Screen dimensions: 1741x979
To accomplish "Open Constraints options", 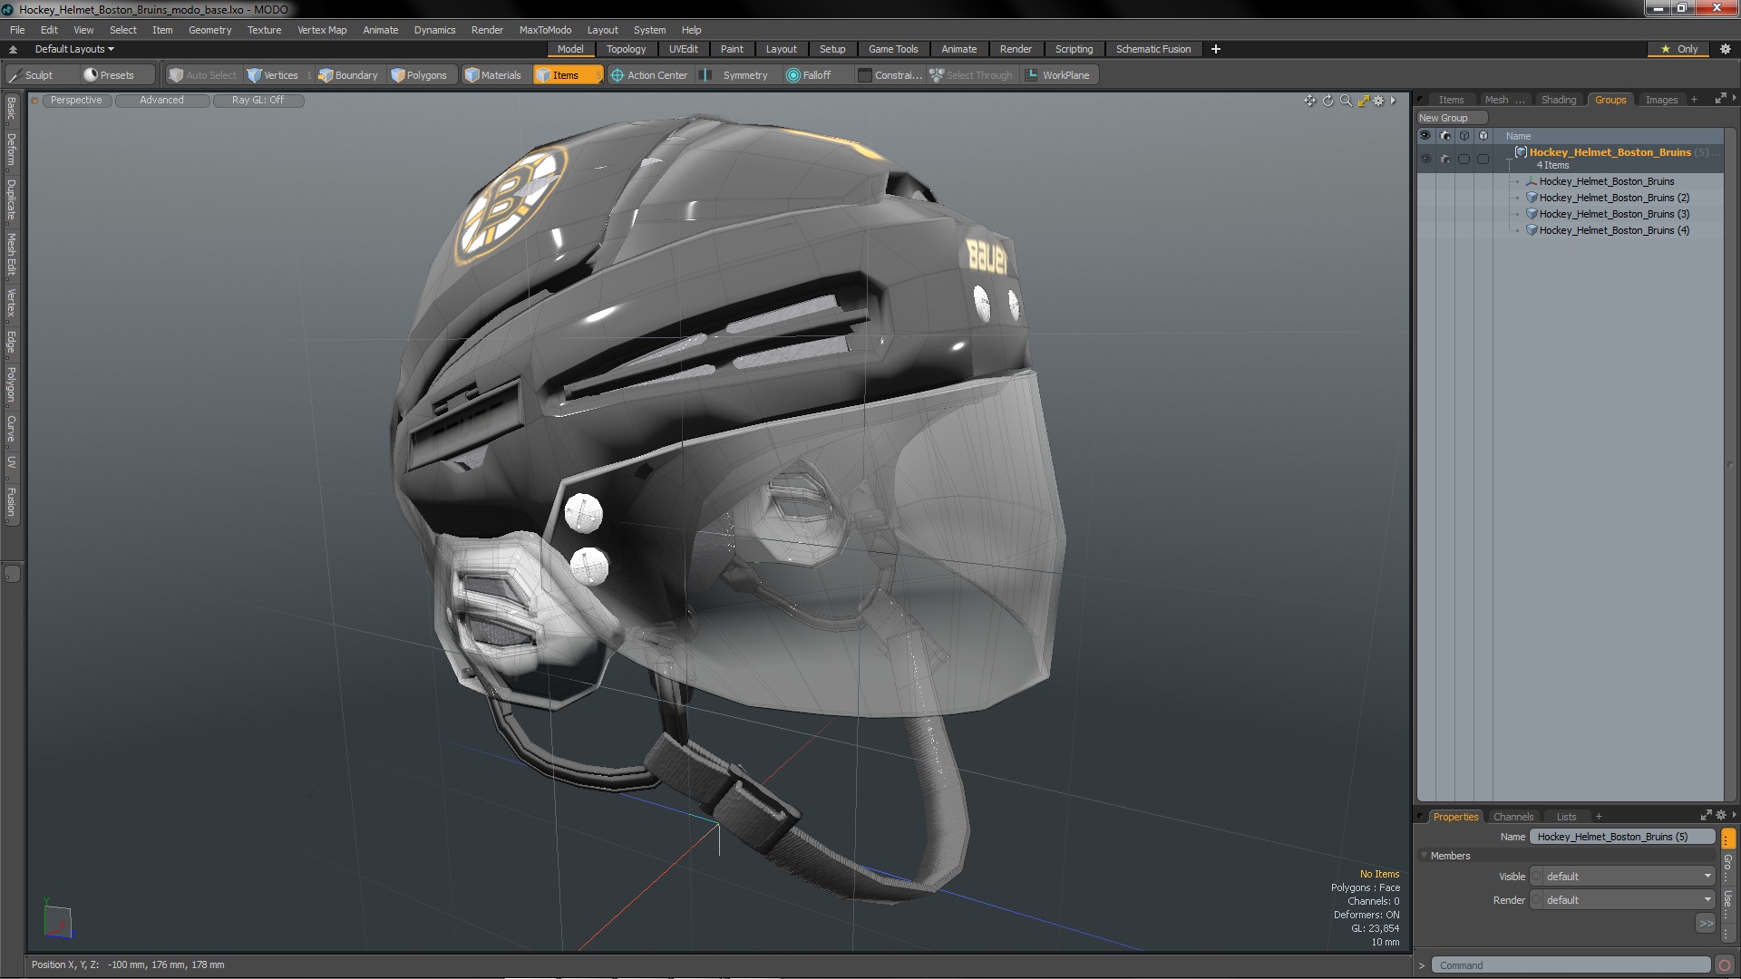I will coord(890,75).
